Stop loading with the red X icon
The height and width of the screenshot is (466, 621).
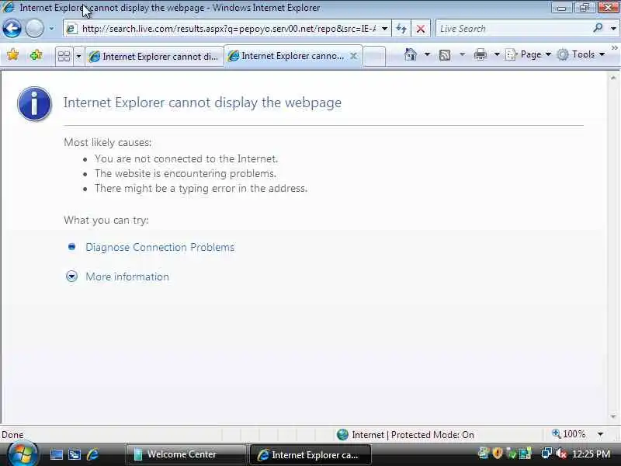pos(421,29)
